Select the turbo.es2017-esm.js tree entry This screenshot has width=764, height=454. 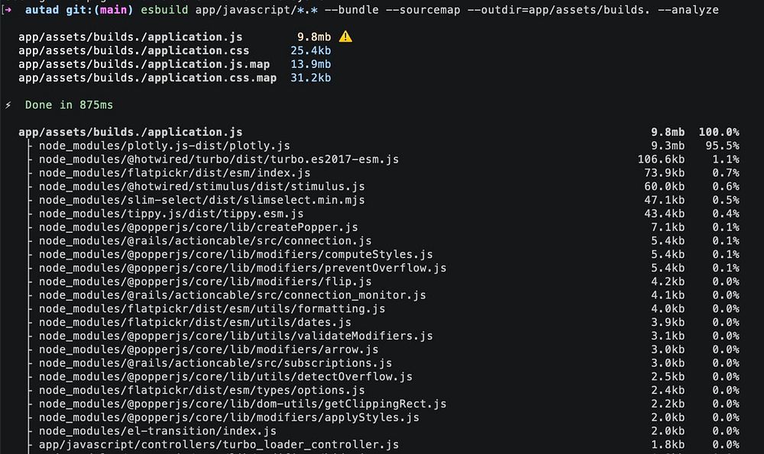[219, 159]
